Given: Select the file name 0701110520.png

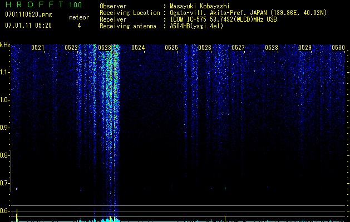Looking at the screenshot, I should click(28, 14).
